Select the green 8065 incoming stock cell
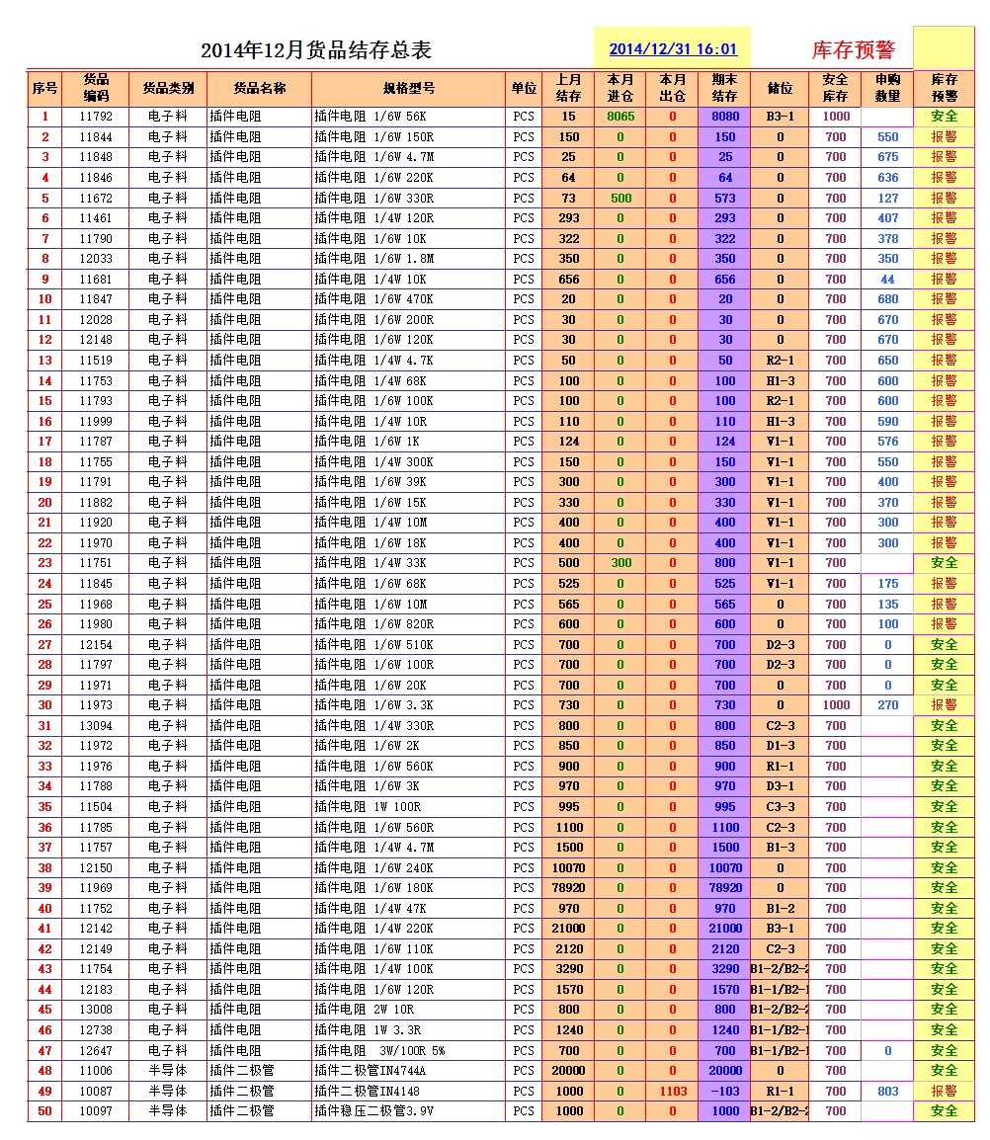Viewport: 990px width, 1140px height. (620, 117)
